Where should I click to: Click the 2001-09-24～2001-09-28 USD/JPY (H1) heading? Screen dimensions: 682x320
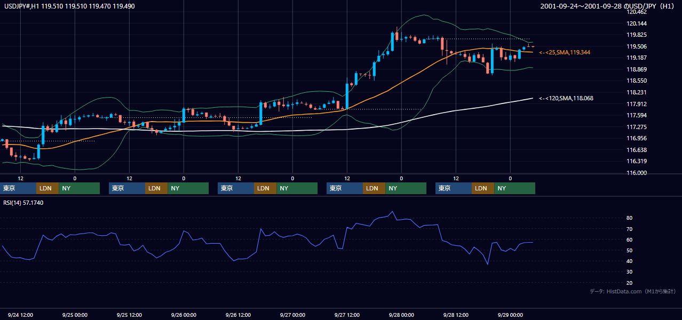point(608,6)
